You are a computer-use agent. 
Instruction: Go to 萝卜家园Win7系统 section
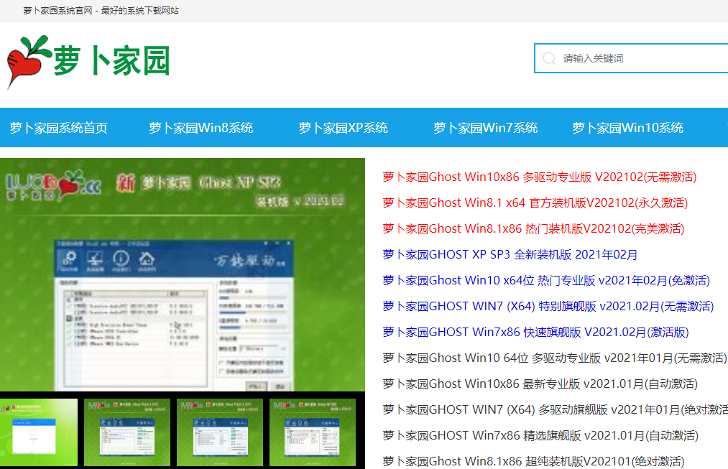tap(485, 127)
